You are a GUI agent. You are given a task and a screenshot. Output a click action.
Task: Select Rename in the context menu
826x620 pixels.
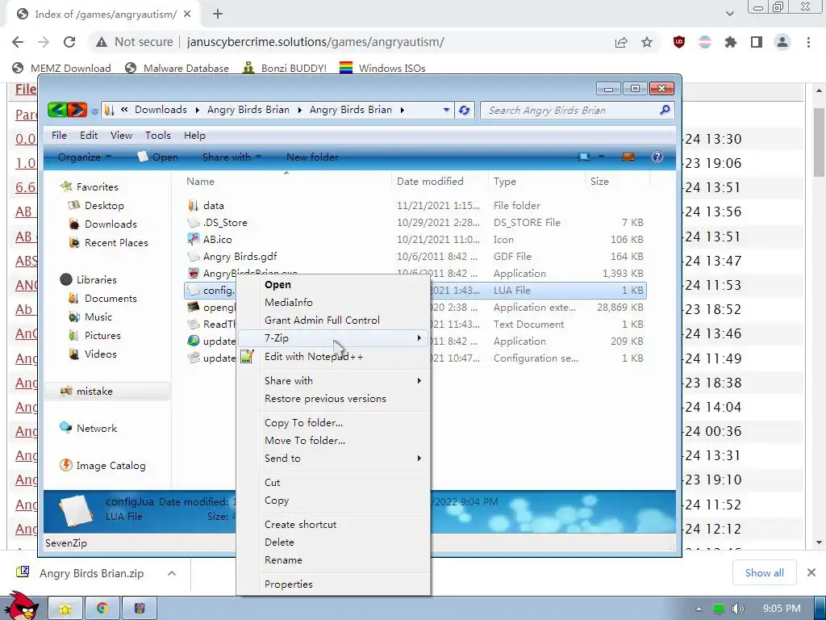click(283, 560)
